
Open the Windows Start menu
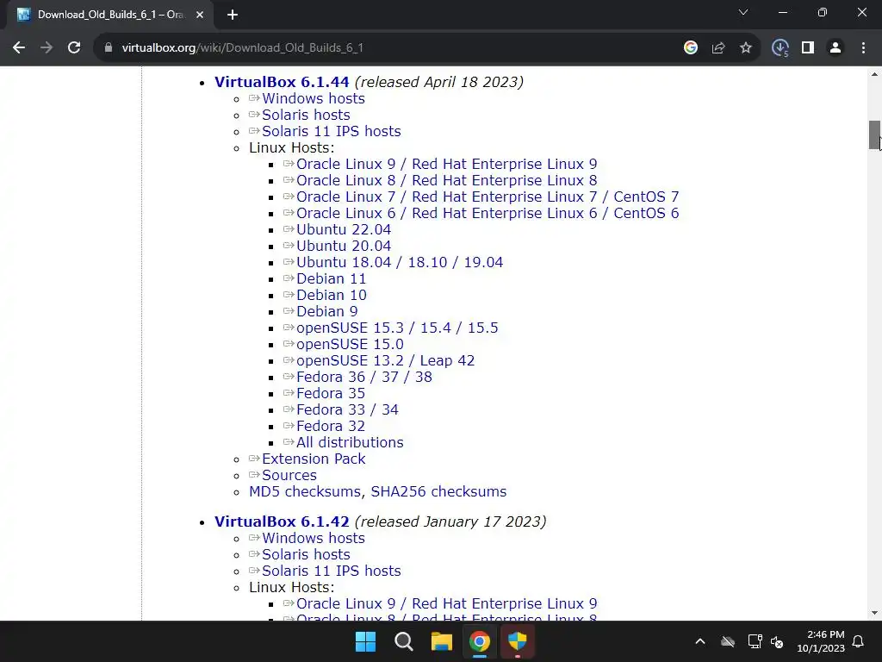point(365,641)
